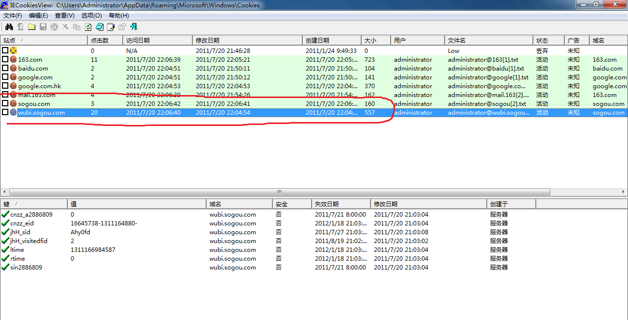Sort lower pane by 失效日期 header

pyautogui.click(x=341, y=204)
